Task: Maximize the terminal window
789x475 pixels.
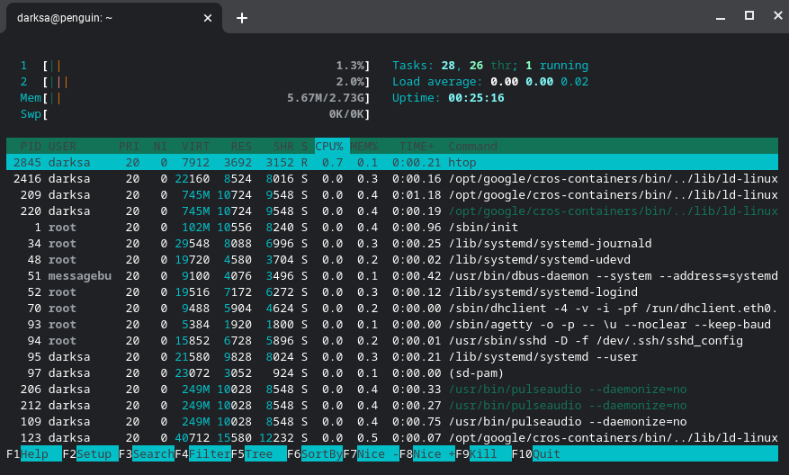Action: click(x=749, y=16)
